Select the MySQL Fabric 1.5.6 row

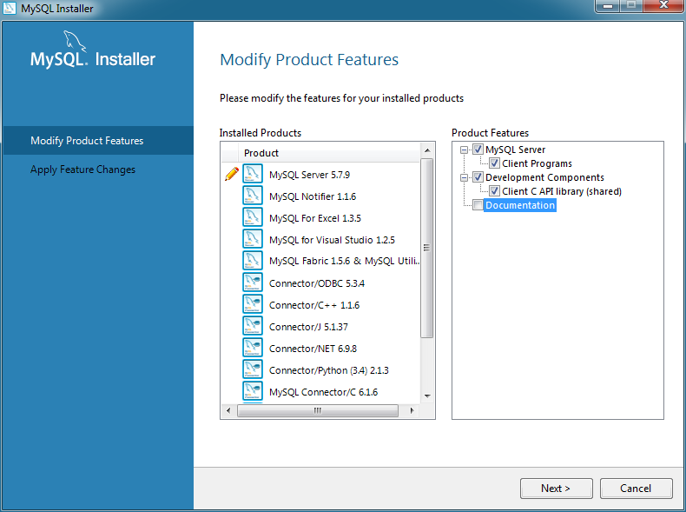point(320,261)
